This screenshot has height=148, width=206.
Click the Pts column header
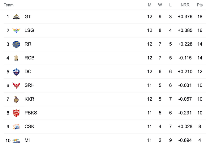200,5
